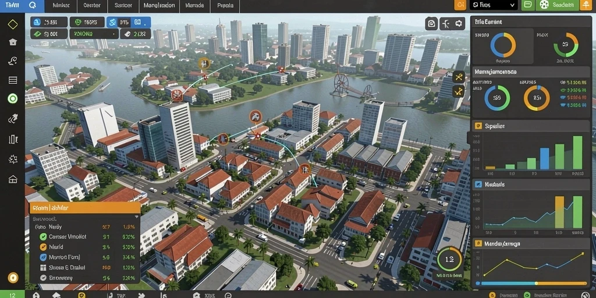The image size is (596, 298).
Task: Click the orange plus button at top right
Action: [585, 5]
